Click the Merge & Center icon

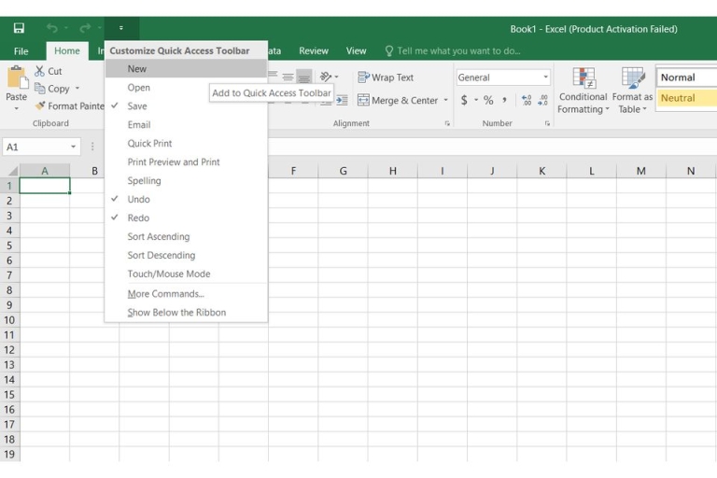363,100
